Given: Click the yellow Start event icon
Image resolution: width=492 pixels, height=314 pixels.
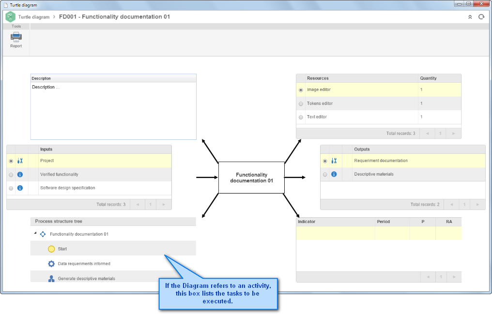Looking at the screenshot, I should pos(51,249).
